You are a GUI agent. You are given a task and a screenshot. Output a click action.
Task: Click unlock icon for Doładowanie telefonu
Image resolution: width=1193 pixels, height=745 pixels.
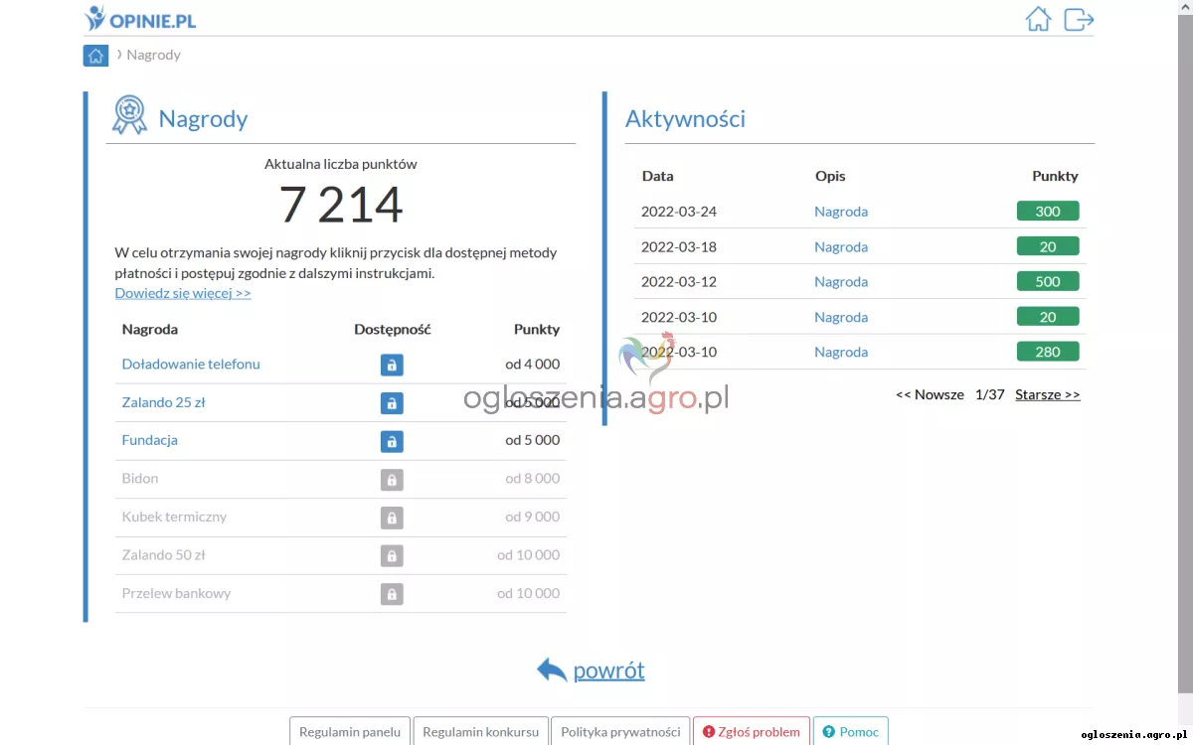(x=392, y=365)
